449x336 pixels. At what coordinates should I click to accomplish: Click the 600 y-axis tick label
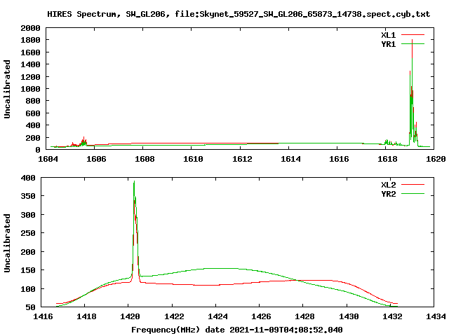(33, 113)
